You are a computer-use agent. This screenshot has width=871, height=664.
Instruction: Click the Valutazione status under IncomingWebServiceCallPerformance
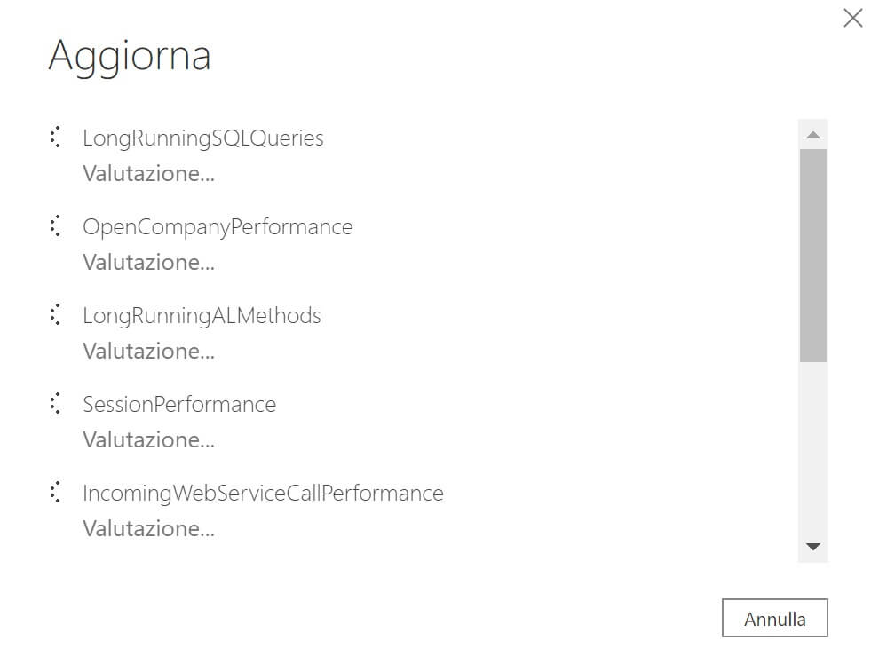148,529
